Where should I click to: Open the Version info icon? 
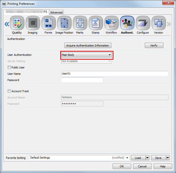click(159, 23)
